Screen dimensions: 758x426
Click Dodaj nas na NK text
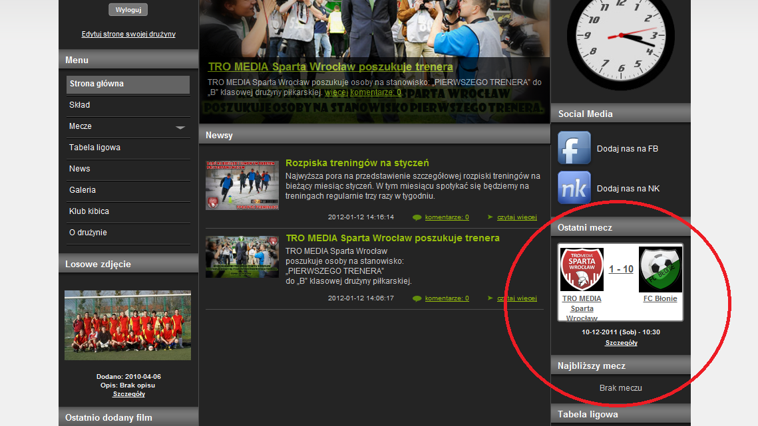(x=628, y=189)
